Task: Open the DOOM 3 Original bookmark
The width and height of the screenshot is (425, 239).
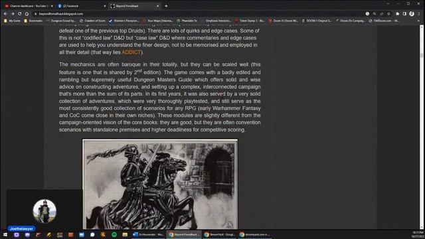Action: tap(317, 21)
